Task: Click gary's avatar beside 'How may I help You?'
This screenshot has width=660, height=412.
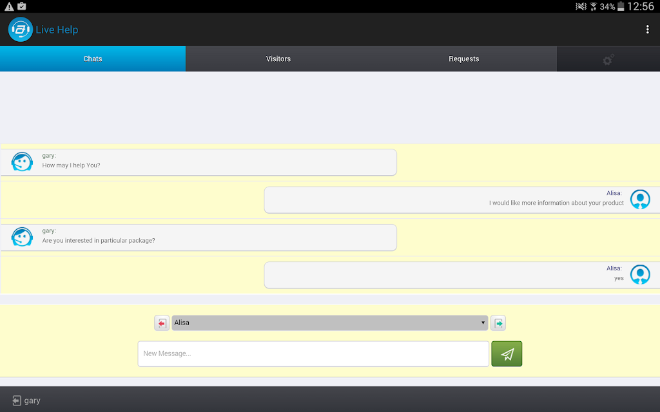Action: click(22, 162)
